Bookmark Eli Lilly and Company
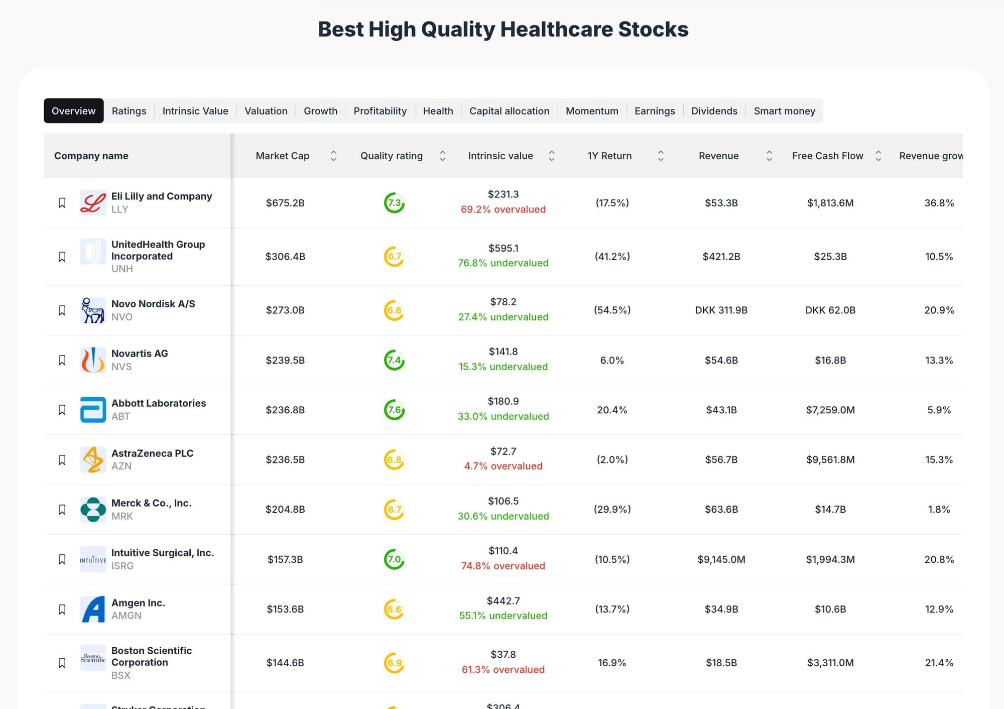This screenshot has height=709, width=1004. [x=62, y=203]
